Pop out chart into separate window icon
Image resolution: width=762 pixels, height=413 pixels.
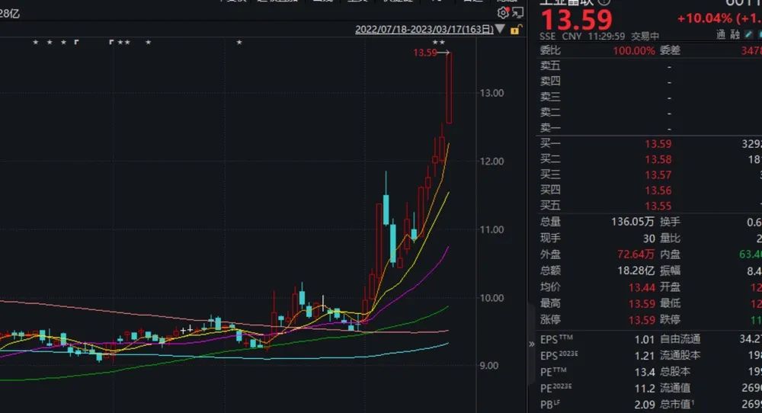518,13
